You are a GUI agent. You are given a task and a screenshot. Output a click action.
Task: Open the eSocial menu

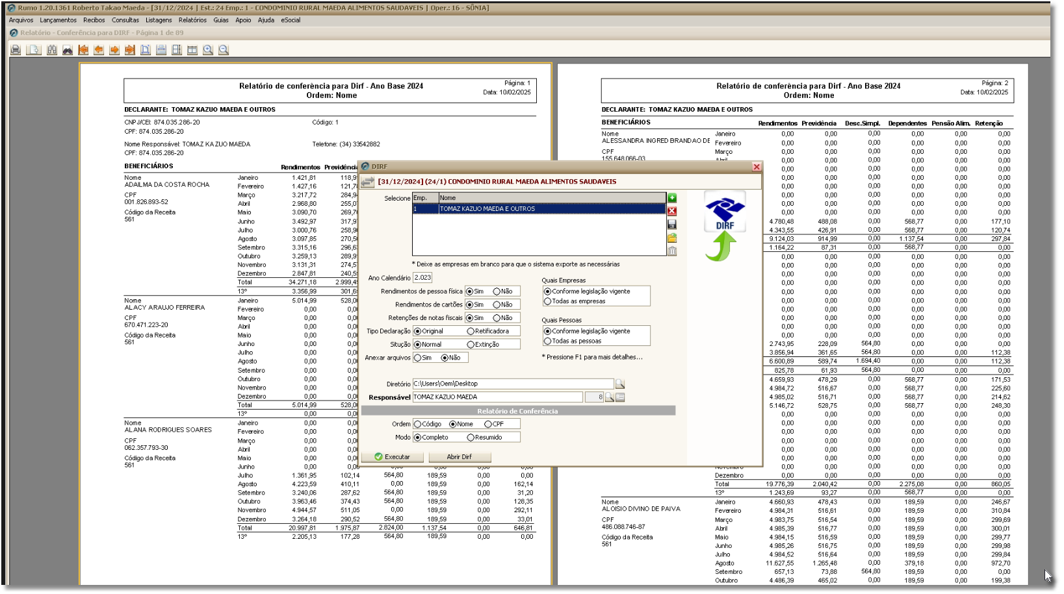coord(291,20)
